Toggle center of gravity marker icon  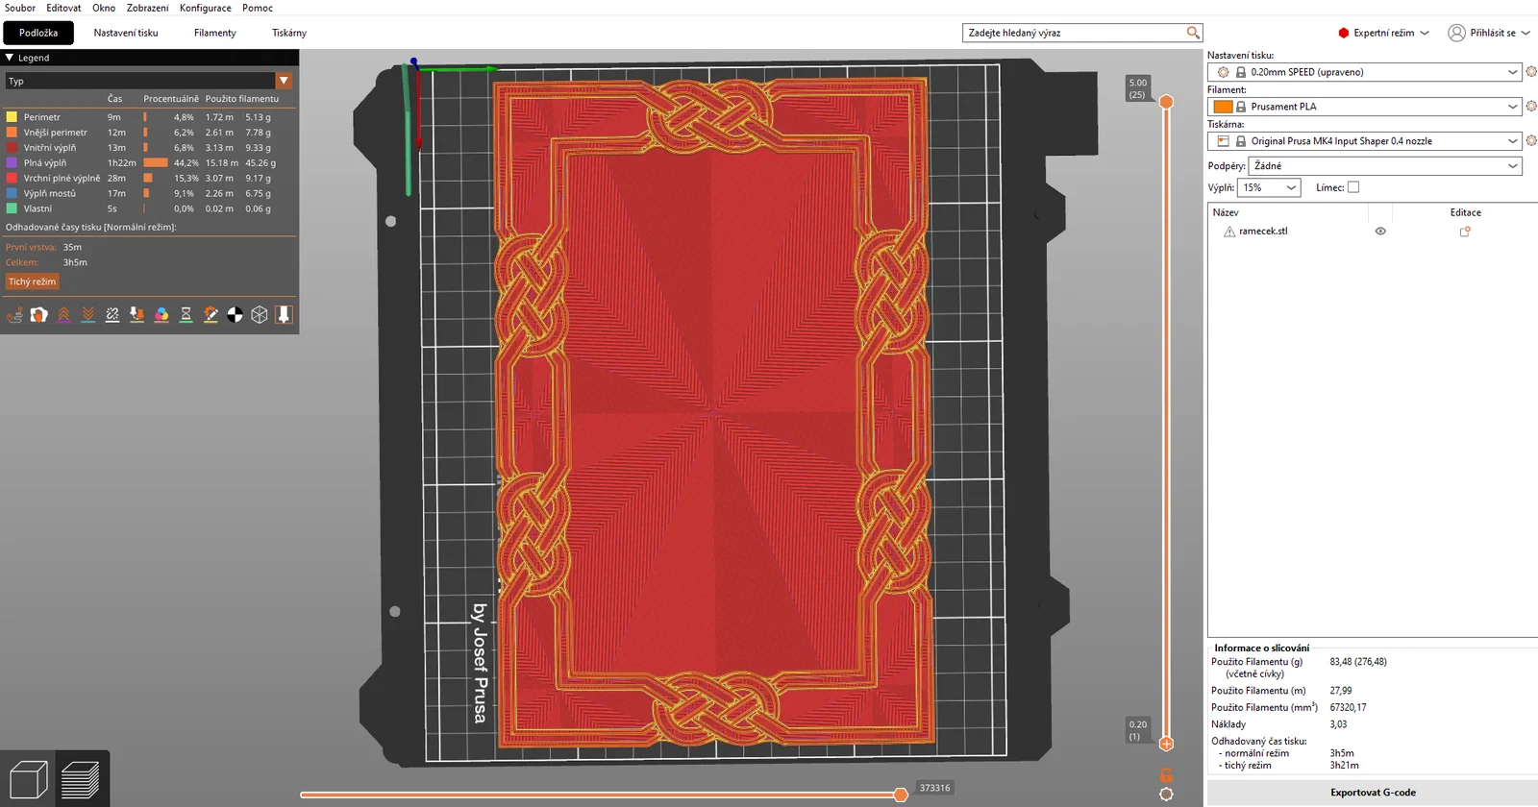[x=236, y=314]
